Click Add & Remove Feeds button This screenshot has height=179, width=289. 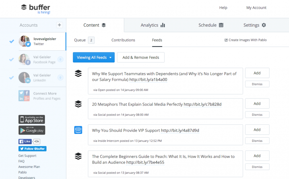141,57
